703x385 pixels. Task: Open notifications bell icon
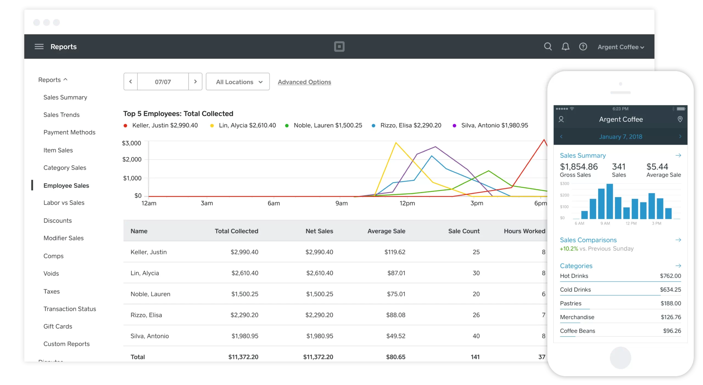coord(565,47)
